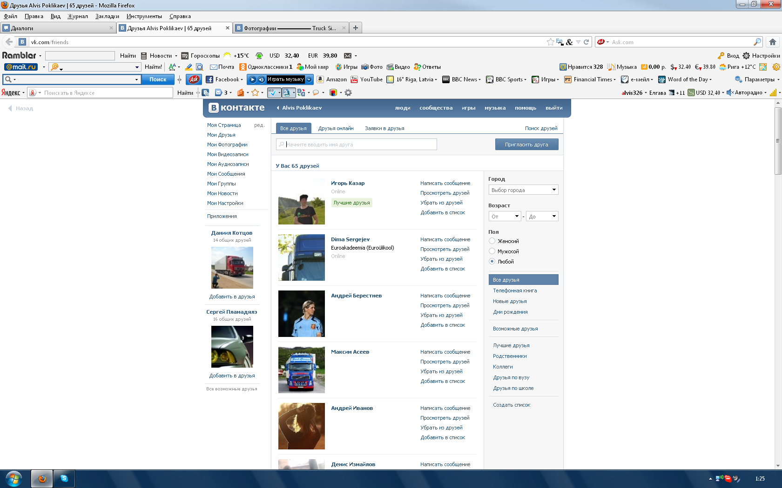Click Поиск друзей link
The image size is (782, 488).
coord(541,128)
